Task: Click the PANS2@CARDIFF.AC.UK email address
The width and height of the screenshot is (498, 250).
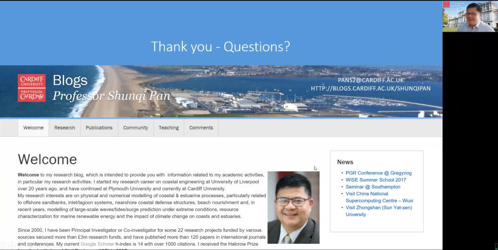Action: (371, 80)
